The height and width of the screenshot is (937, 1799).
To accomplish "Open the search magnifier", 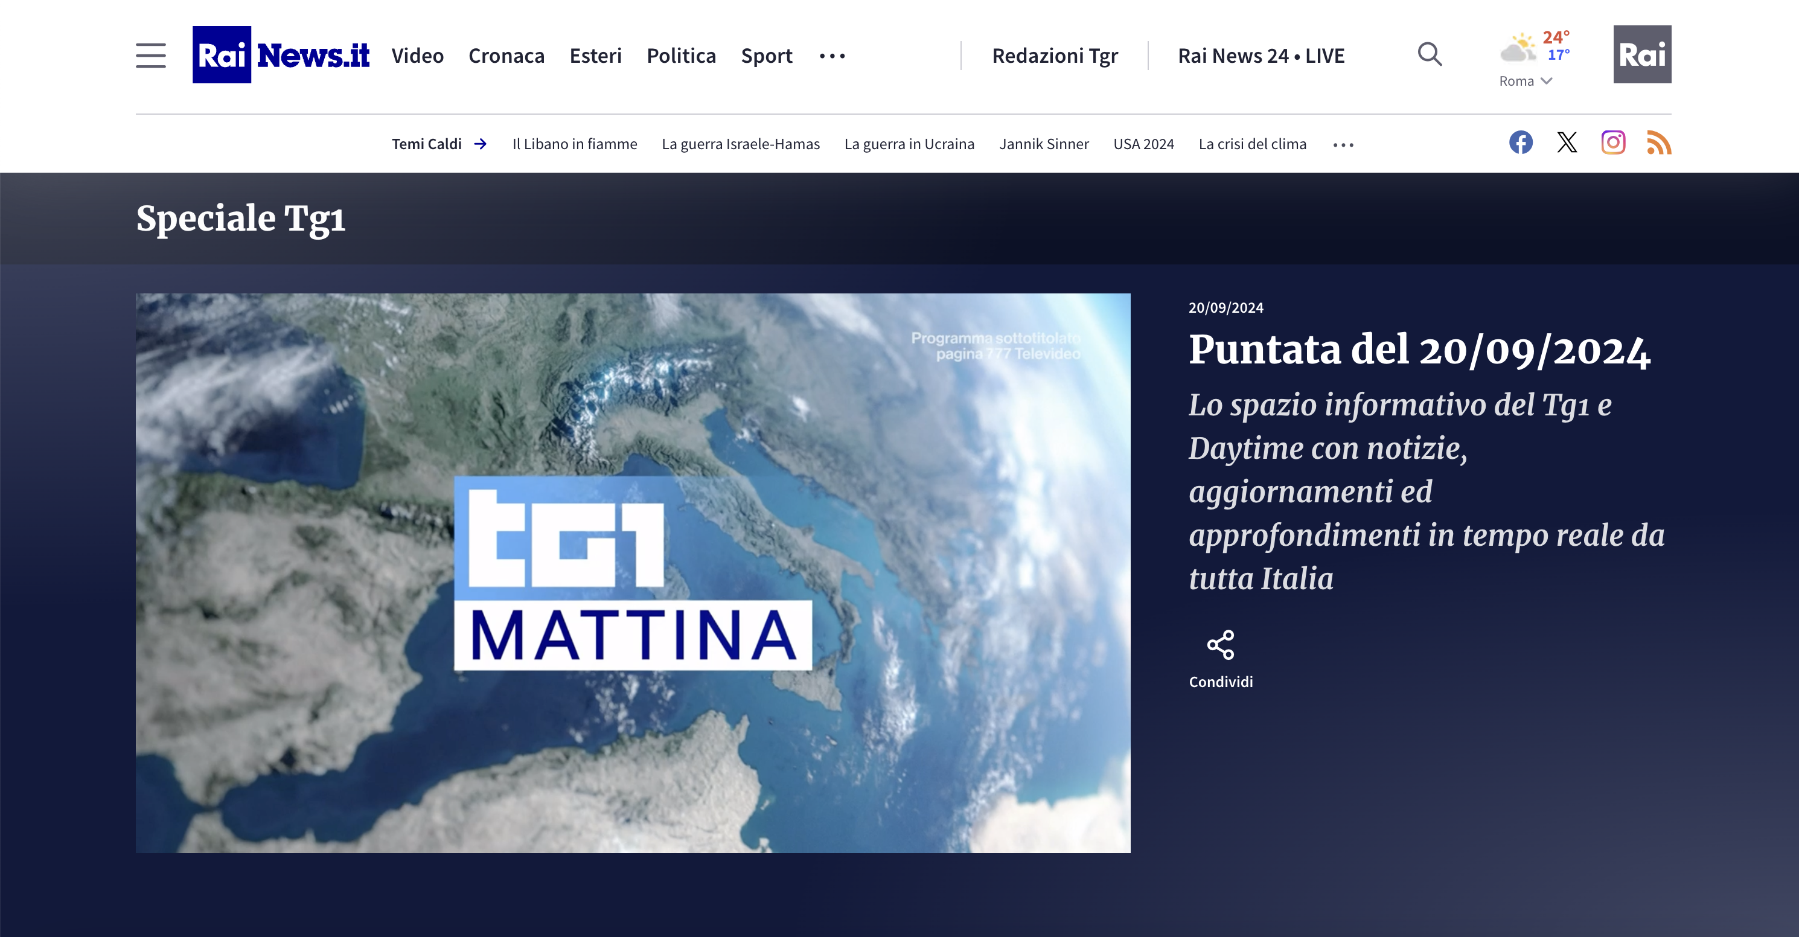I will pos(1430,54).
